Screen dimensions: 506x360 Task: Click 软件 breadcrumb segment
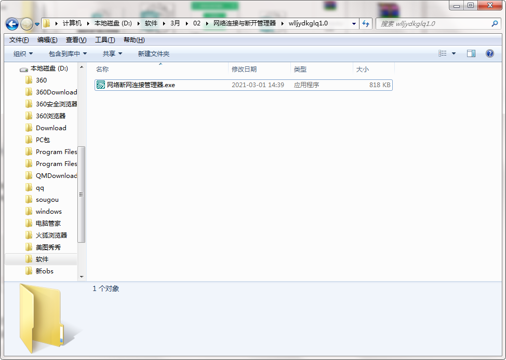[151, 23]
